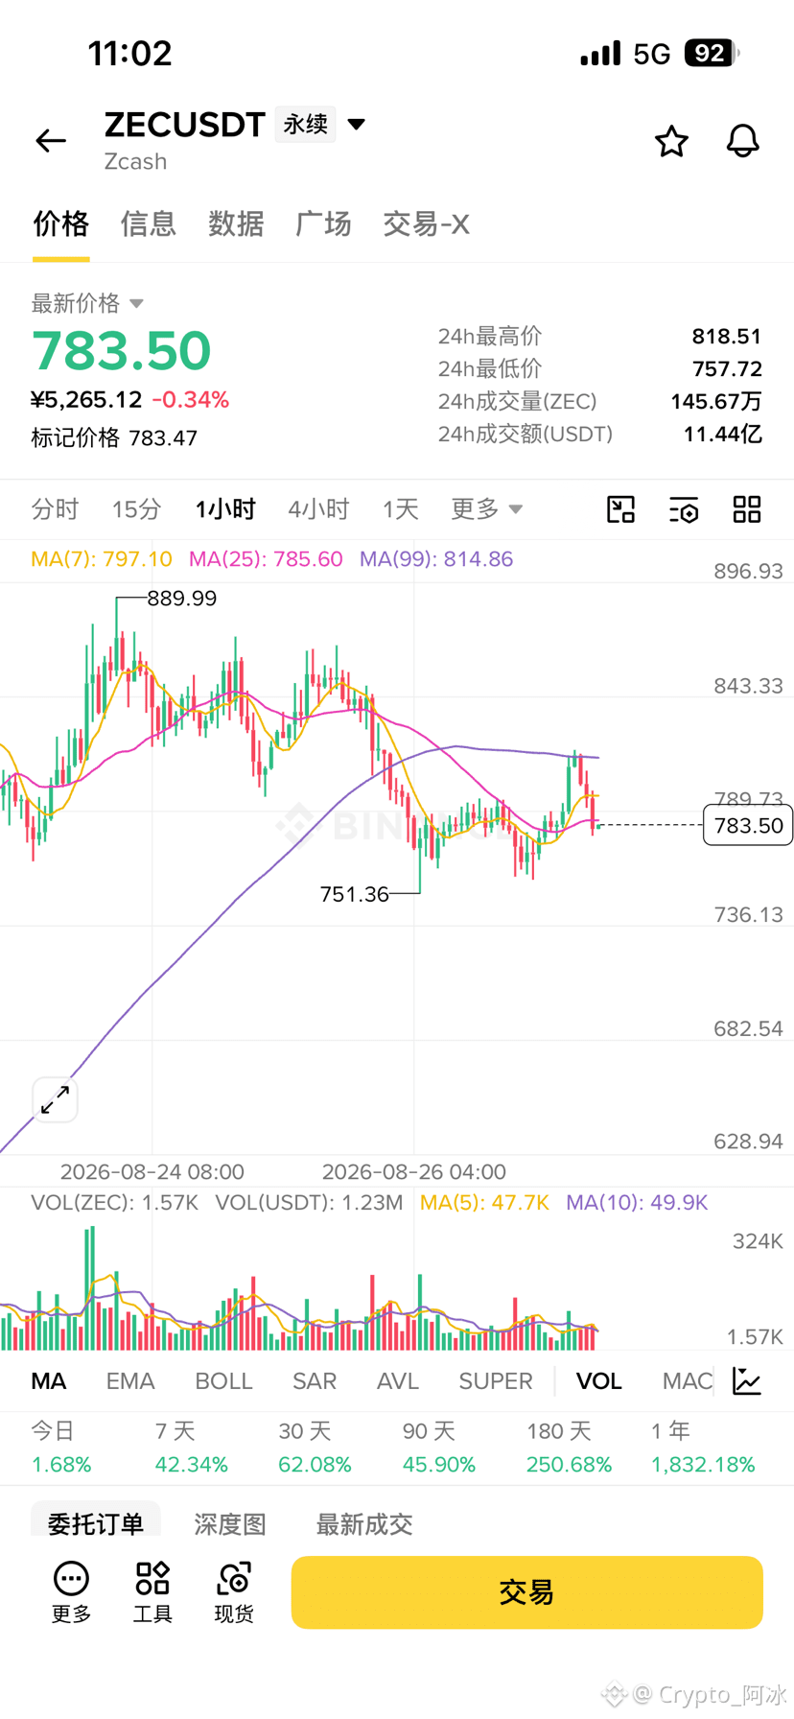Tap the 751.36 low marker on chart

[354, 894]
